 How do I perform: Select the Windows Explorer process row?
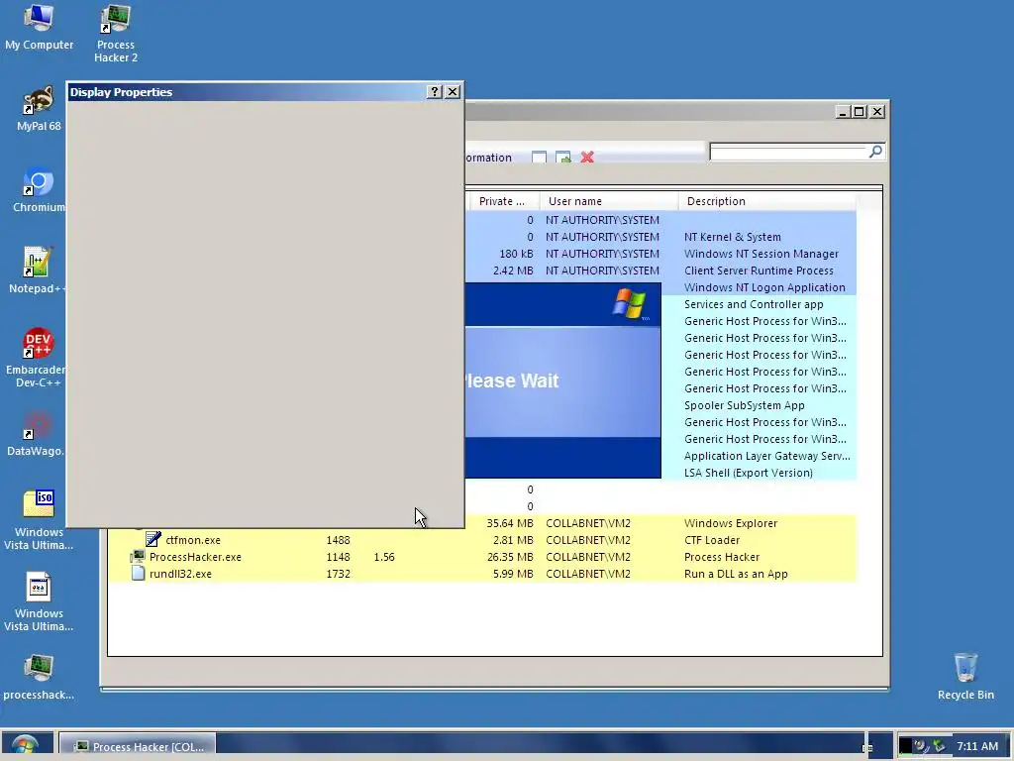[x=660, y=523]
